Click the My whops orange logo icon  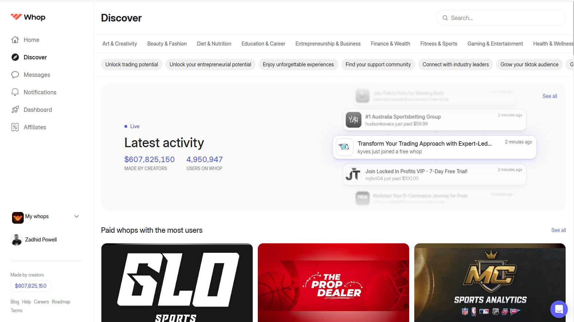click(18, 217)
